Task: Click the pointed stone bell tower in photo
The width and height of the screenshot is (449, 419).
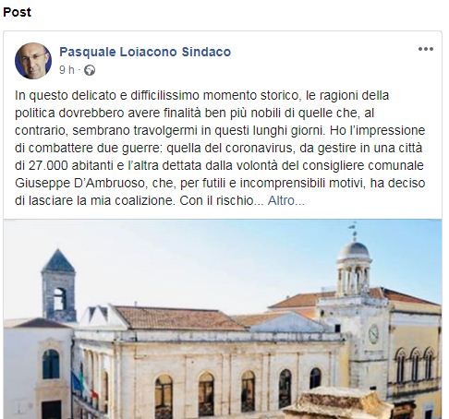Action: [58, 285]
